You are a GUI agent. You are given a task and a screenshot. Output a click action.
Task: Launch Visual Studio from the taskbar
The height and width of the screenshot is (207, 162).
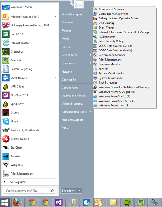59,202
